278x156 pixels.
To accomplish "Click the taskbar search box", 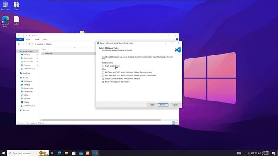I will tap(28, 153).
